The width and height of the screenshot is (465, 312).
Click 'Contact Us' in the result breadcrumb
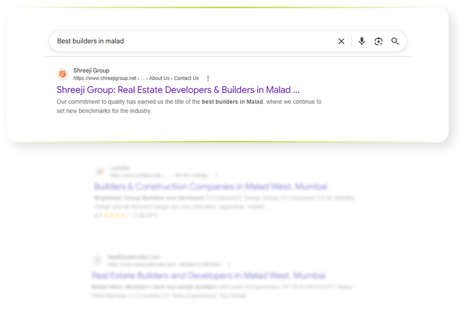point(186,78)
